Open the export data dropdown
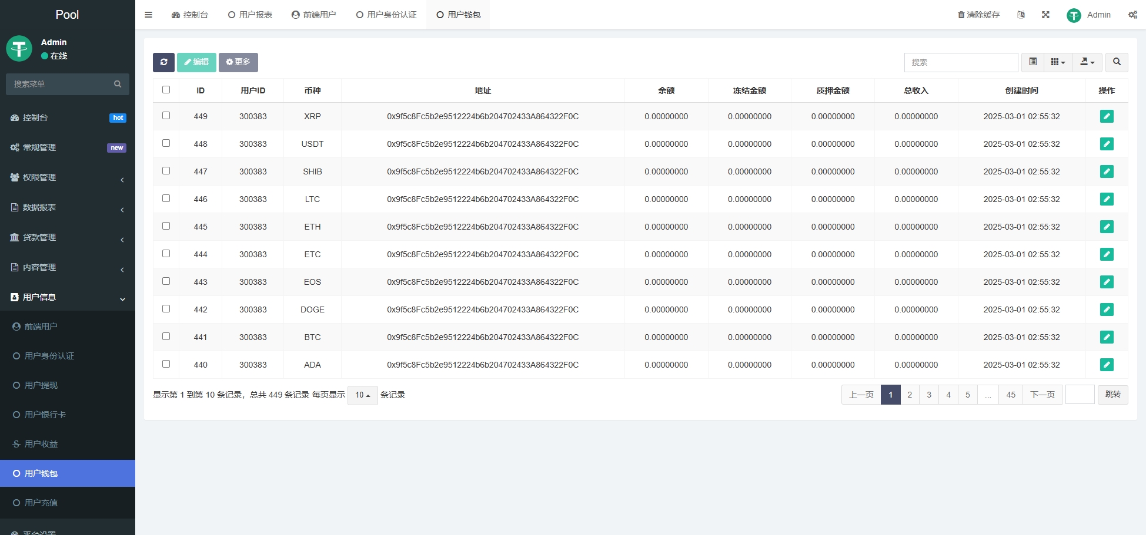The width and height of the screenshot is (1146, 535). coord(1087,62)
